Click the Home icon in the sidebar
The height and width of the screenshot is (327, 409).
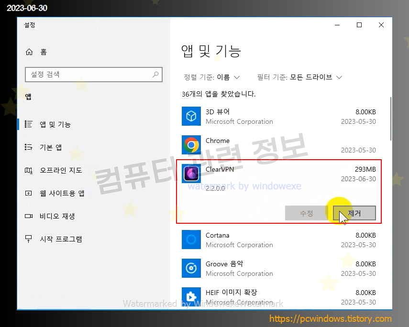click(29, 52)
